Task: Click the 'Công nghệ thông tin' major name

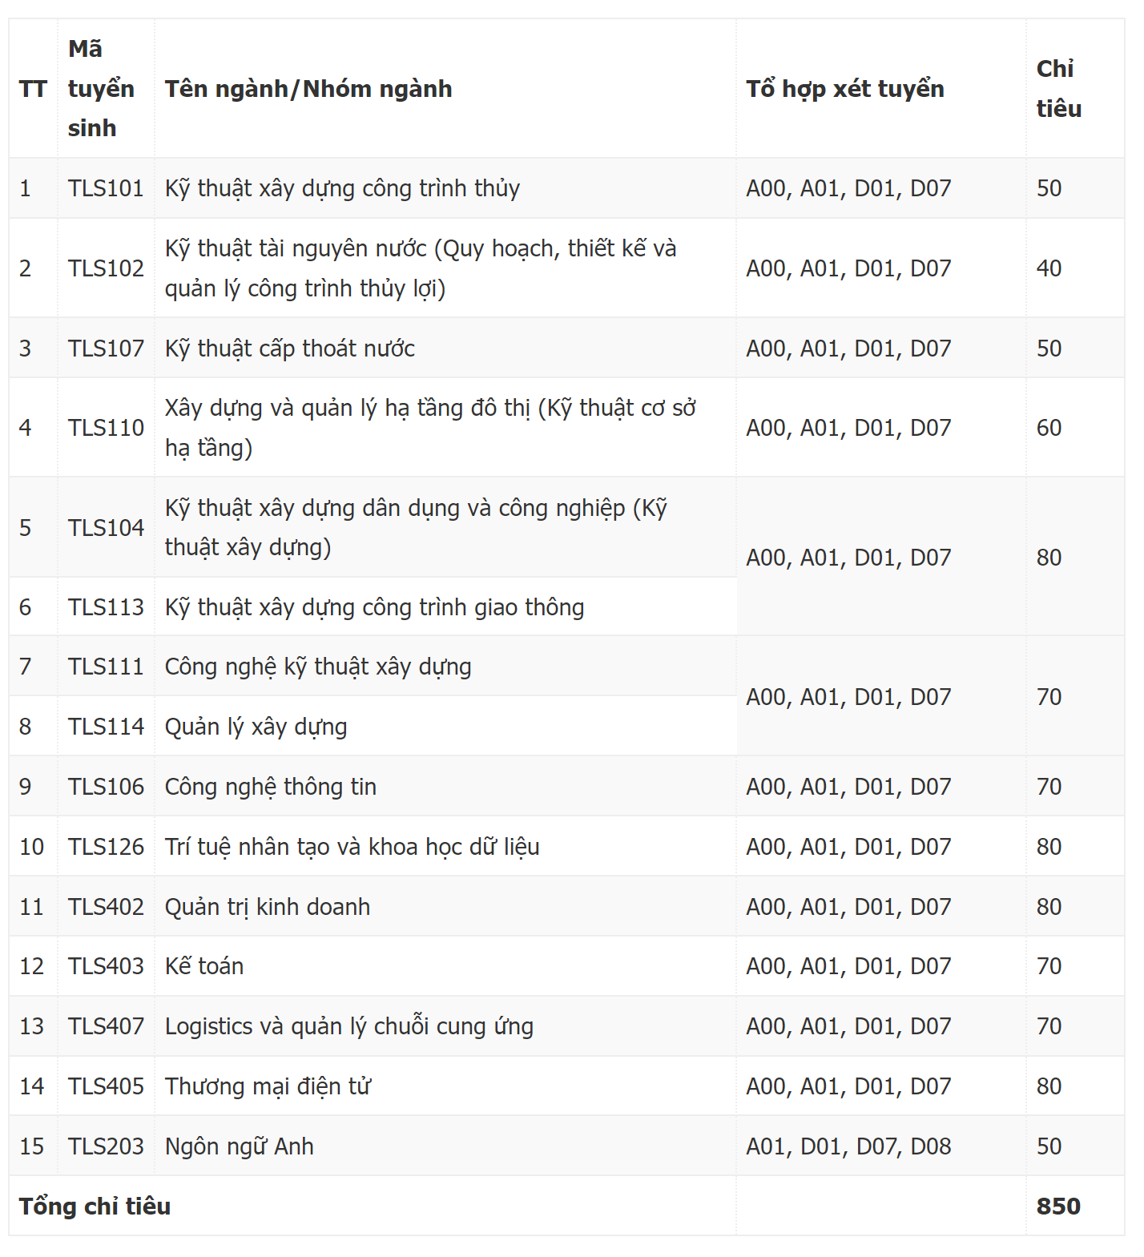Action: coord(271,787)
